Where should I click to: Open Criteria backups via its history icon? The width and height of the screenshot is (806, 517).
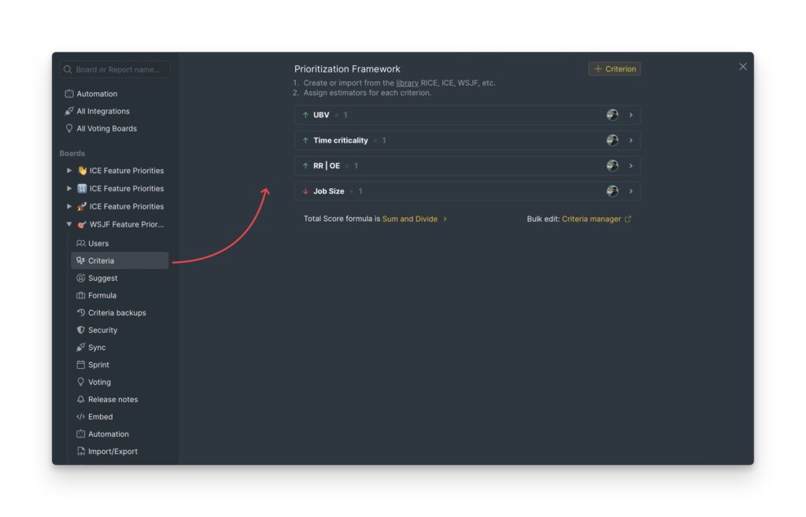tap(79, 312)
